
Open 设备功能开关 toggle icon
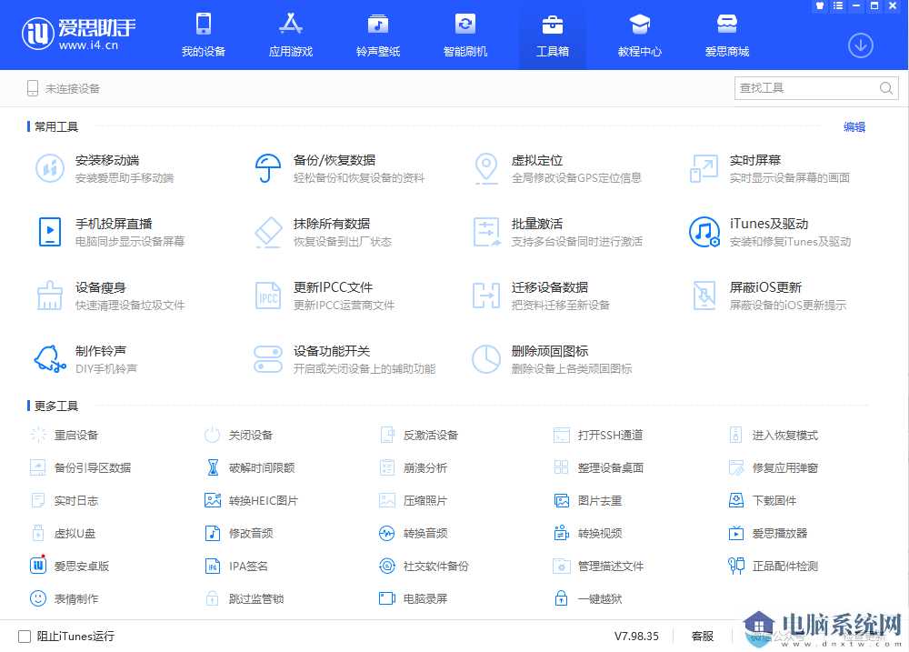coord(268,359)
